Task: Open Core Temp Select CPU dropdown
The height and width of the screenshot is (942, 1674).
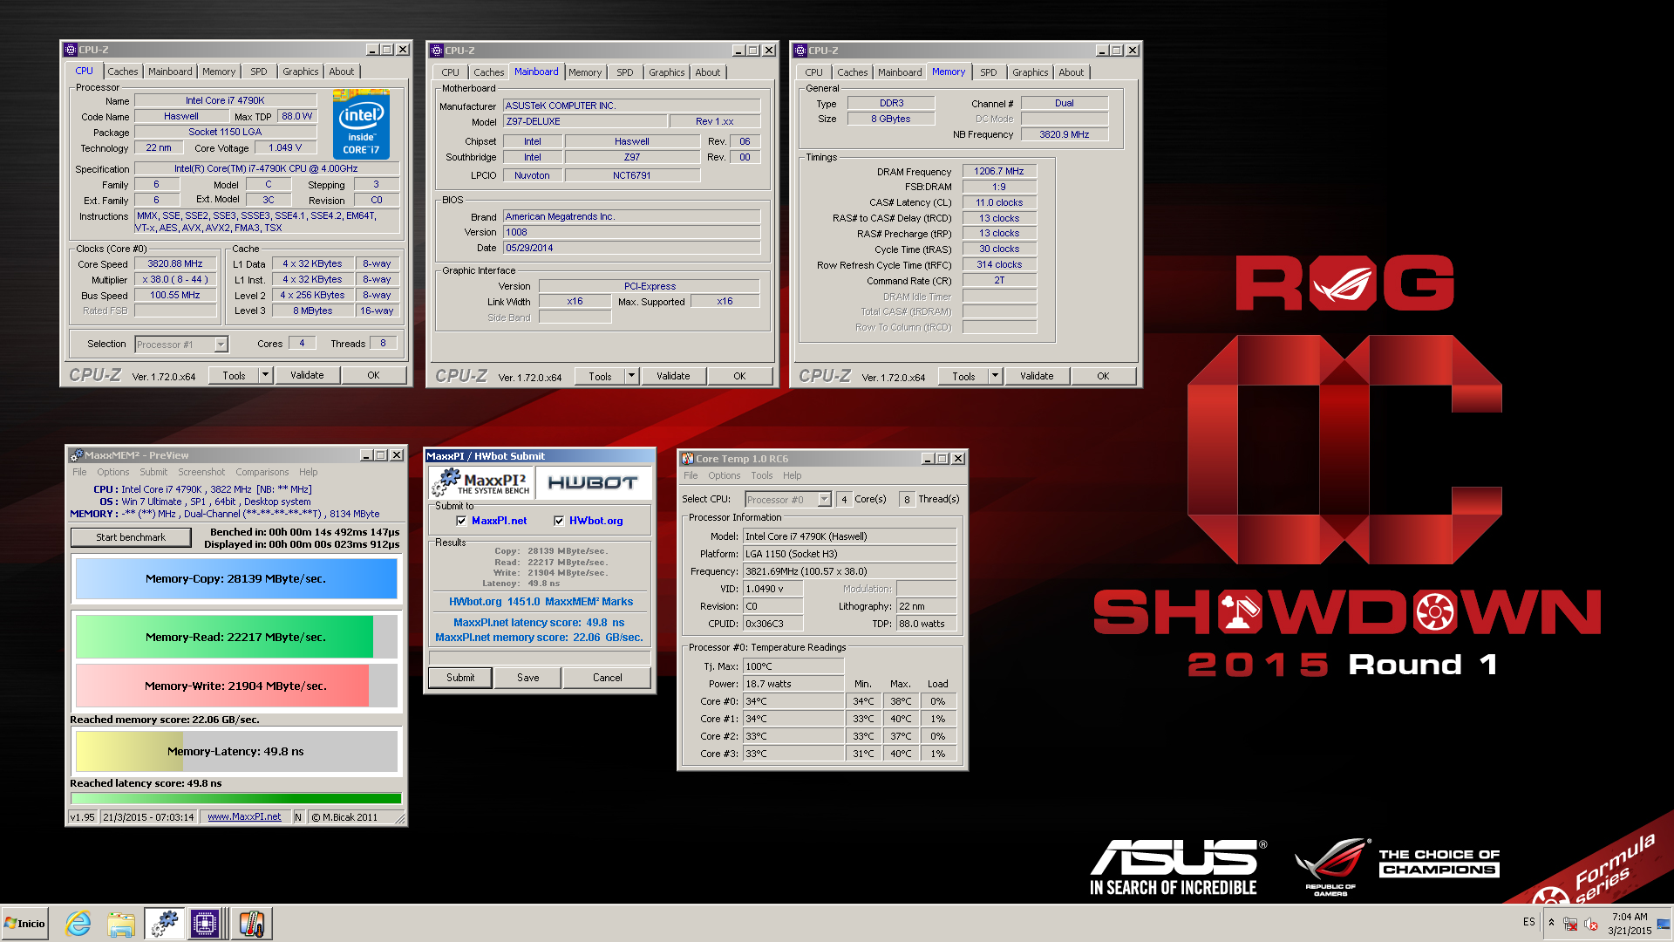Action: tap(824, 500)
